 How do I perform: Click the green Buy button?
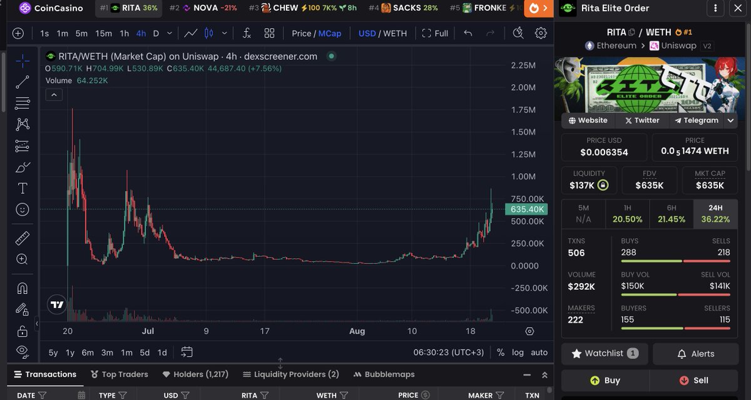605,380
